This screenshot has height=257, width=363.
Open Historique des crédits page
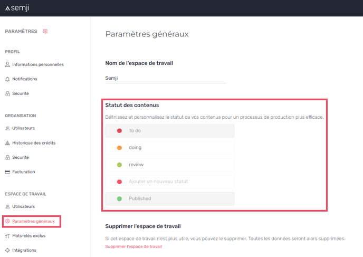coord(34,143)
